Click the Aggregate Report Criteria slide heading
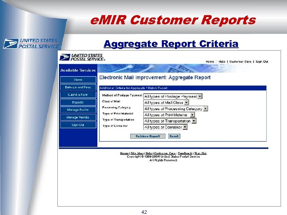Viewport: 287px width, 215px height. 171,44
